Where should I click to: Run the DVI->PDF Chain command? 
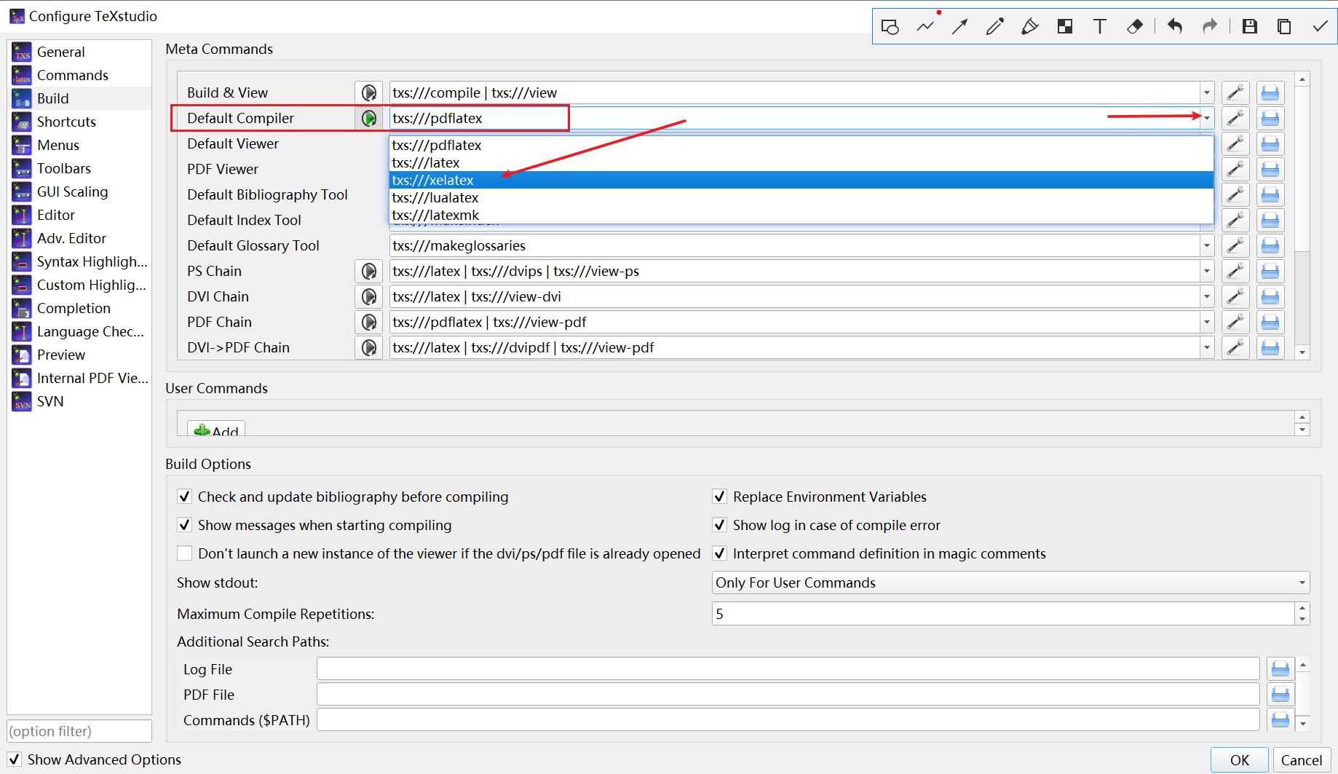[369, 347]
